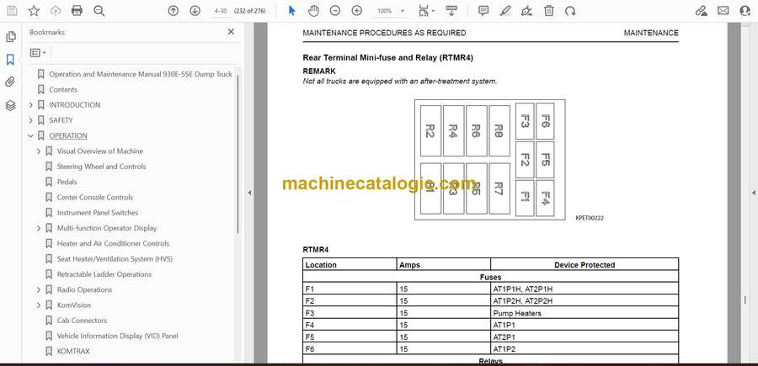The width and height of the screenshot is (758, 366).
Task: Click the upload to cloud icon
Action: point(56,11)
